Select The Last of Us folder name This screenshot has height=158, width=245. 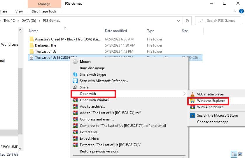tap(45, 51)
